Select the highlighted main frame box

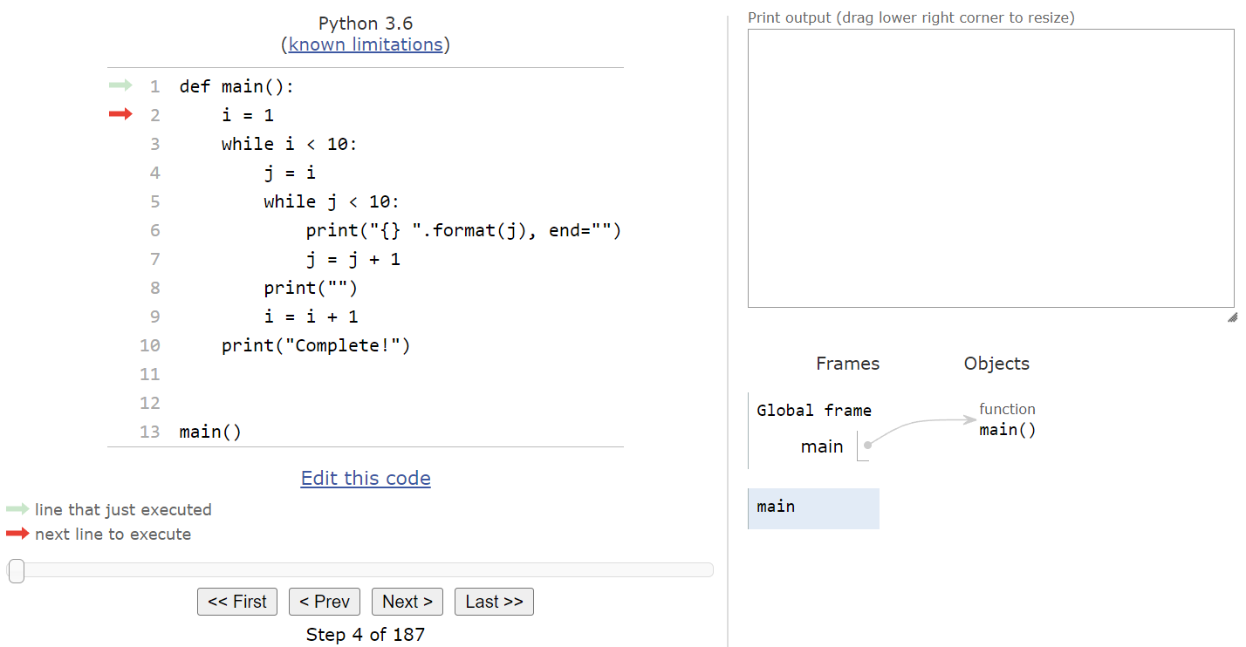812,507
